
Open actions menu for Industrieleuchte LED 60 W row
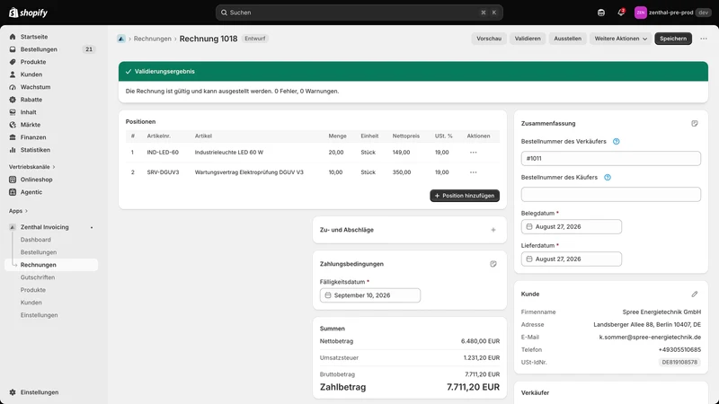474,152
